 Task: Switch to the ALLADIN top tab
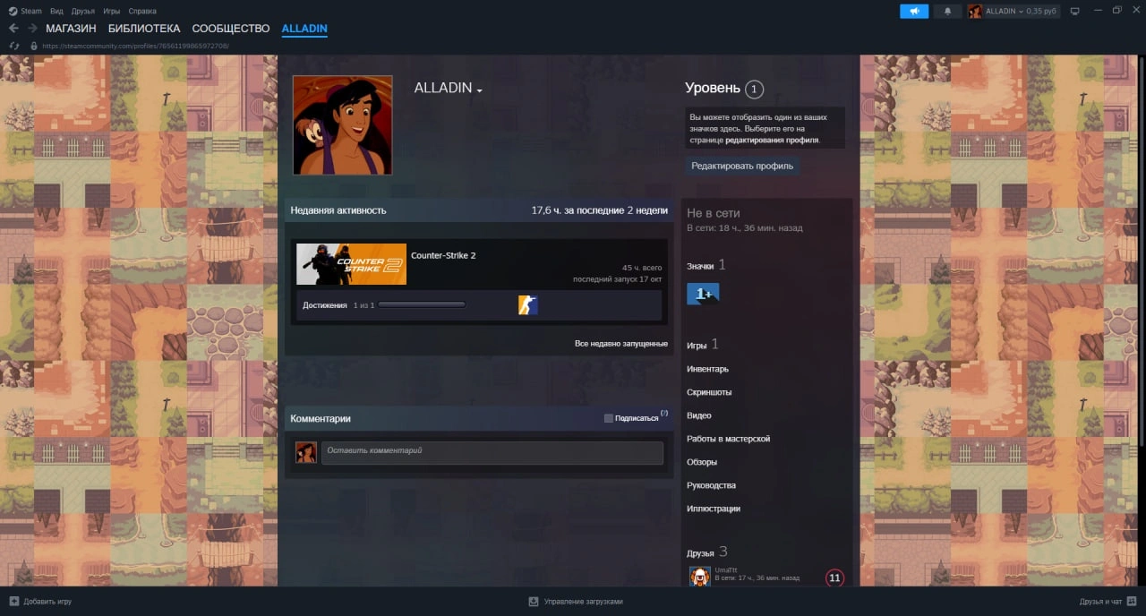[304, 29]
